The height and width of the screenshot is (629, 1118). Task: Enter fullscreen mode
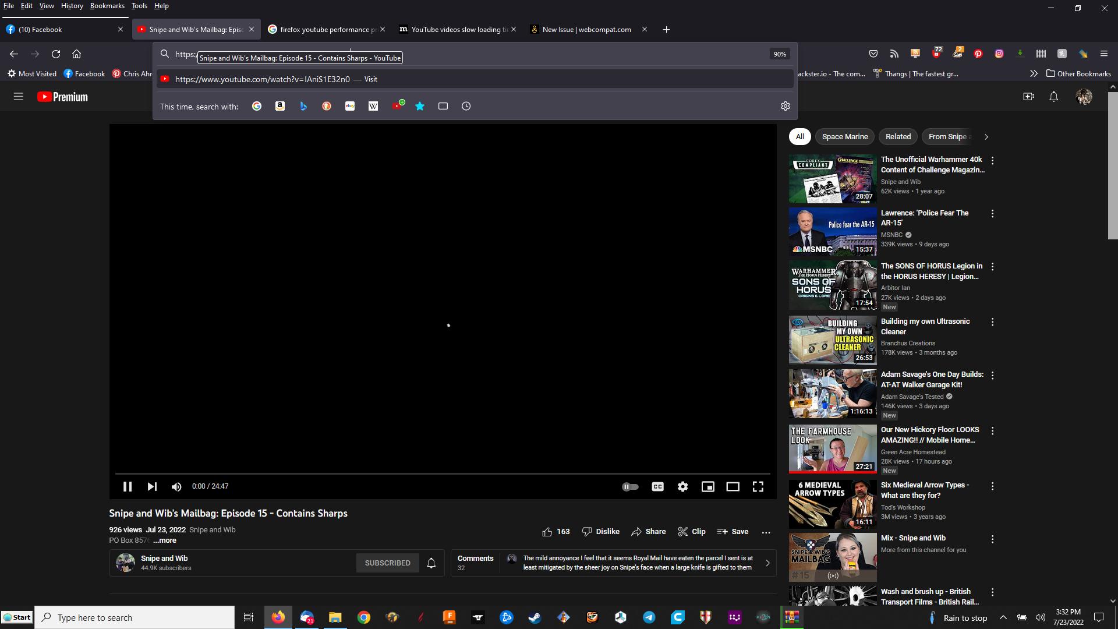[758, 486]
